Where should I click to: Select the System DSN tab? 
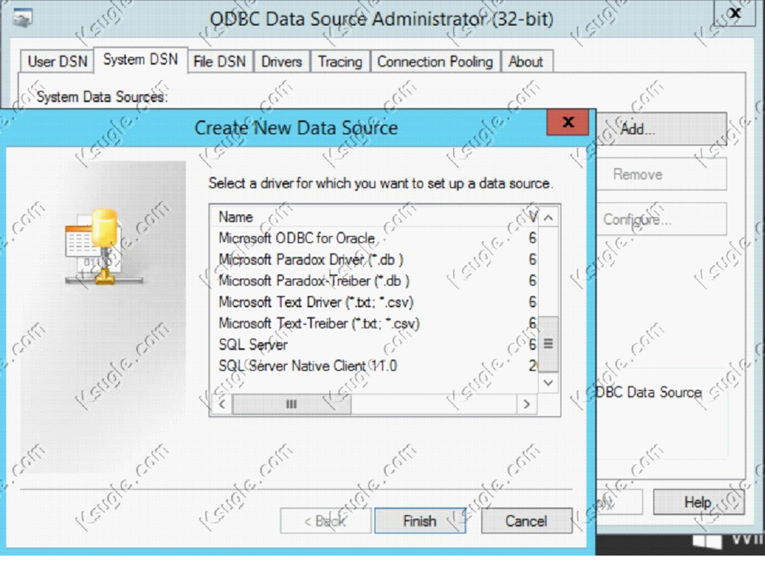(x=141, y=59)
